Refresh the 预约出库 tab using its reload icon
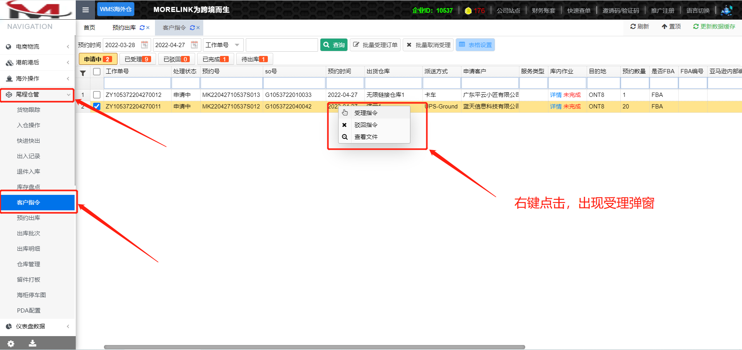 click(142, 28)
